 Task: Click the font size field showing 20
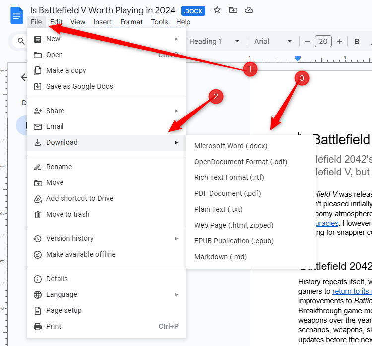[323, 41]
